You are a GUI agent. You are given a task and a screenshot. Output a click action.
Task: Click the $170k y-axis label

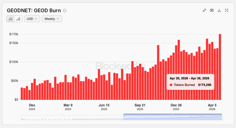pyautogui.click(x=14, y=34)
